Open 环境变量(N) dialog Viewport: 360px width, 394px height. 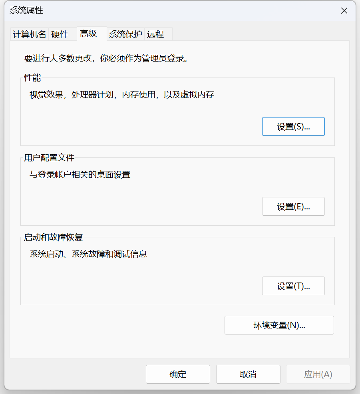pyautogui.click(x=279, y=325)
